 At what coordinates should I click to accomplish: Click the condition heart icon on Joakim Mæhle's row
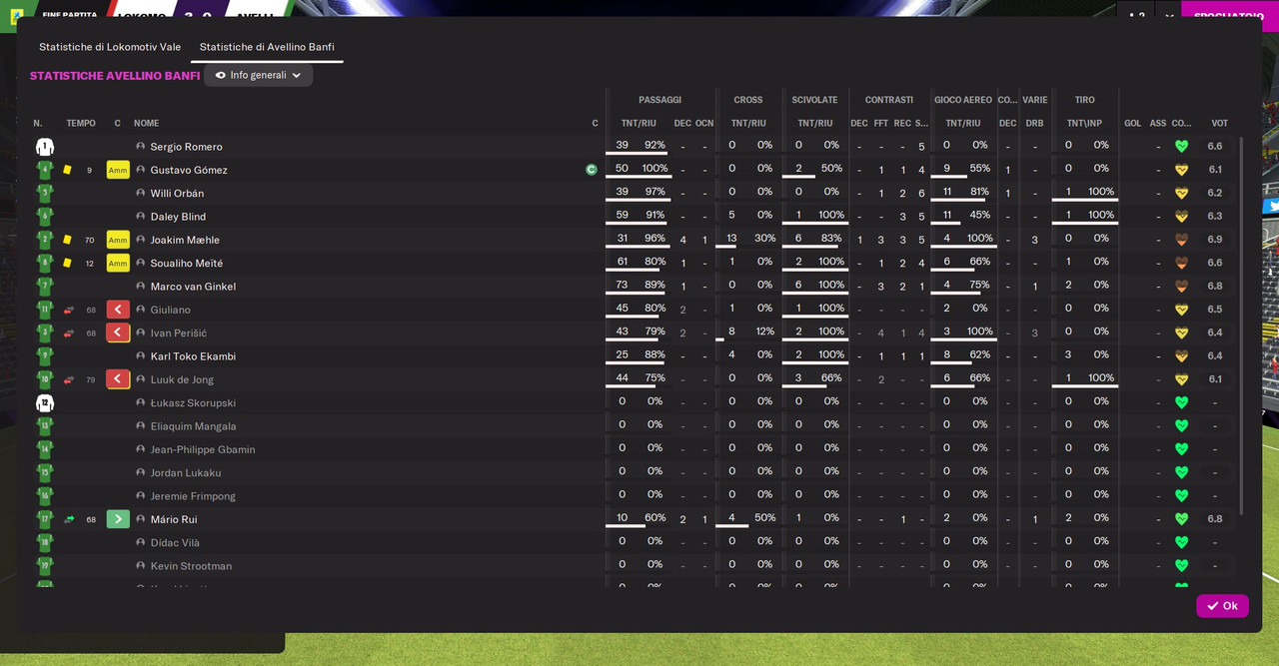[1181, 240]
